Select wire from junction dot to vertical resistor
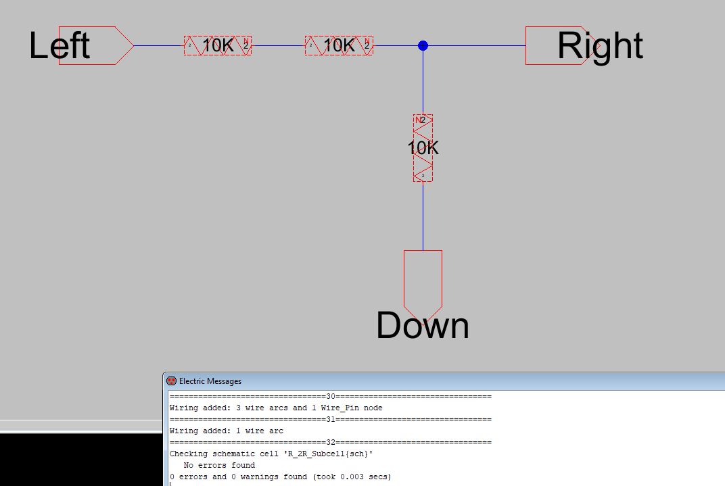The image size is (725, 486). (423, 82)
